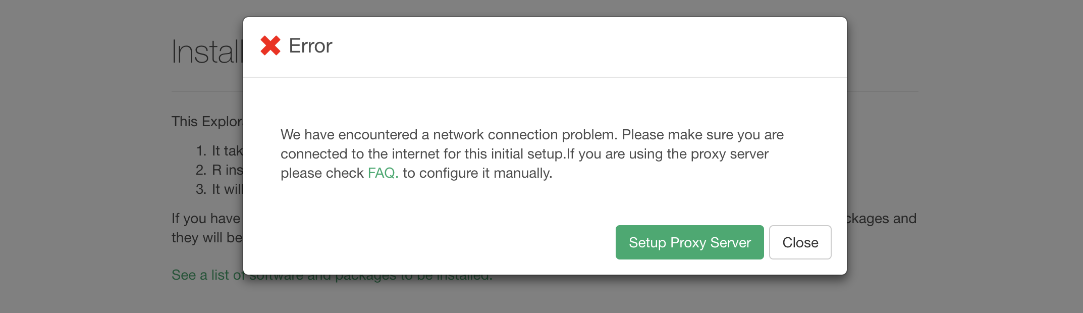This screenshot has height=313, width=1083.
Task: Click the 'they will be' background text
Action: [207, 238]
